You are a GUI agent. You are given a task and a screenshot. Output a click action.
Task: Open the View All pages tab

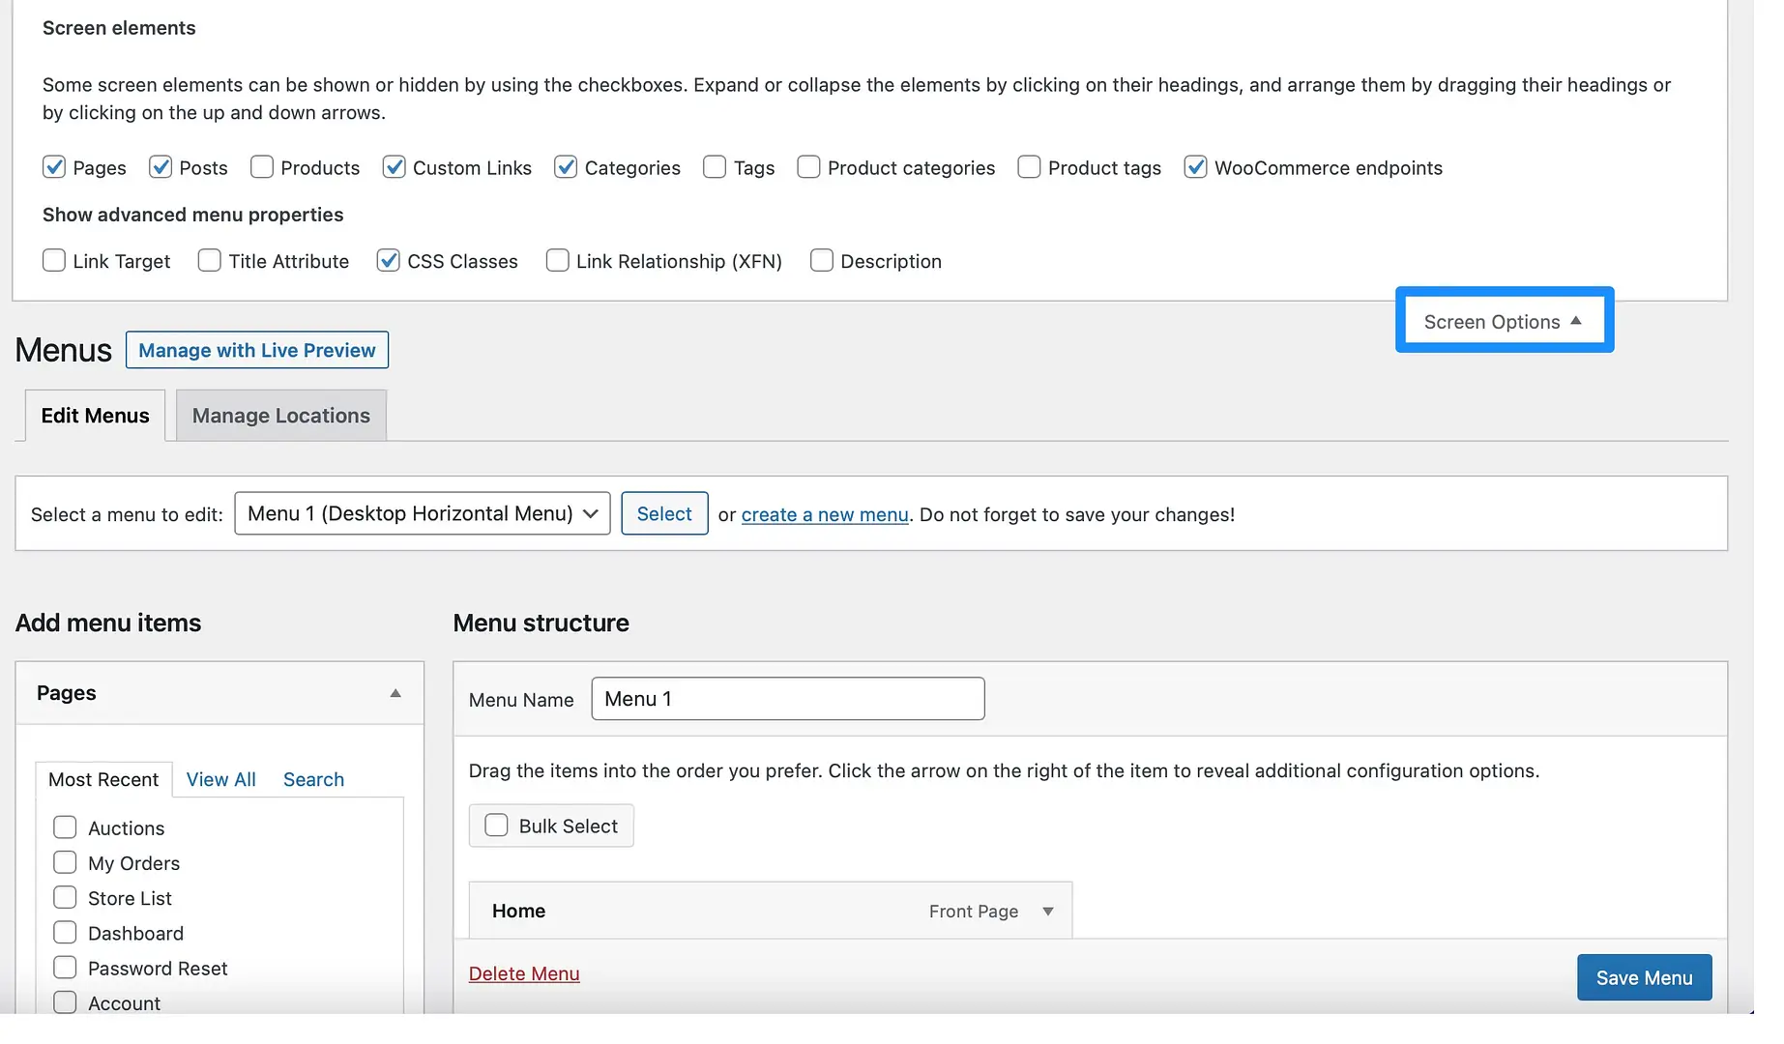tap(220, 779)
